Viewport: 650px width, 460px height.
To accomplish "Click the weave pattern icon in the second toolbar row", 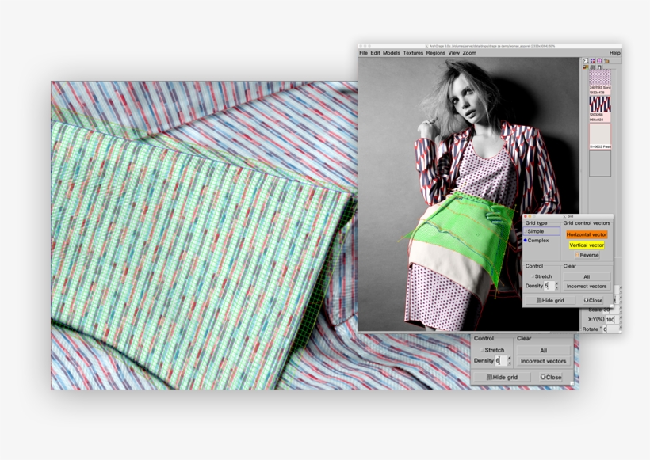I will tap(591, 67).
